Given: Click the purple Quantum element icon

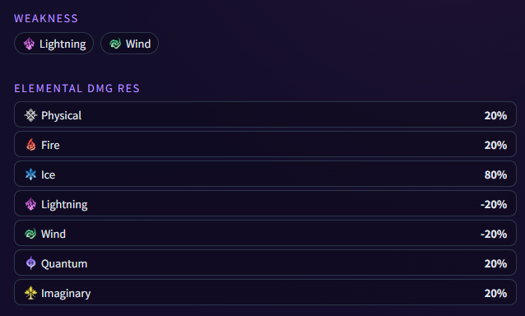Looking at the screenshot, I should (x=30, y=263).
